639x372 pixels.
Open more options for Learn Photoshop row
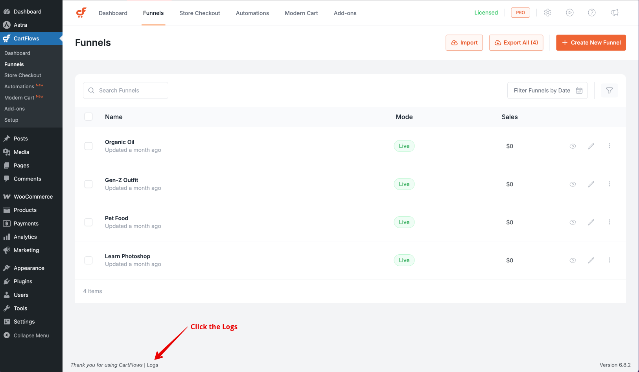pos(610,260)
